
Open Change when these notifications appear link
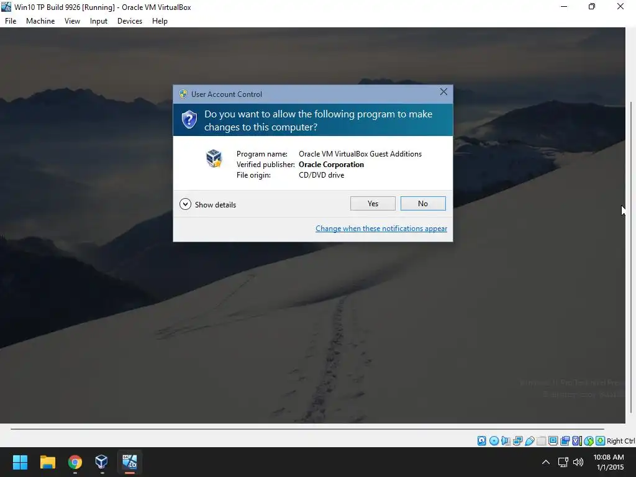coord(381,229)
